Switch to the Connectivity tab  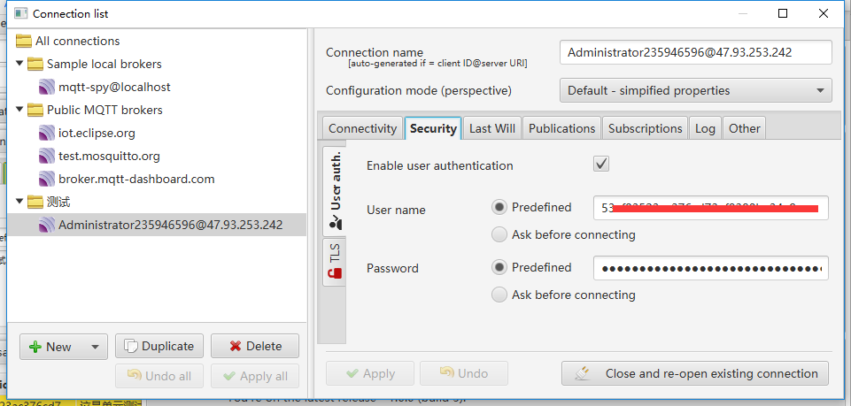pos(362,128)
